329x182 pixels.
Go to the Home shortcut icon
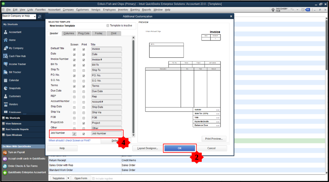[x=6, y=40]
